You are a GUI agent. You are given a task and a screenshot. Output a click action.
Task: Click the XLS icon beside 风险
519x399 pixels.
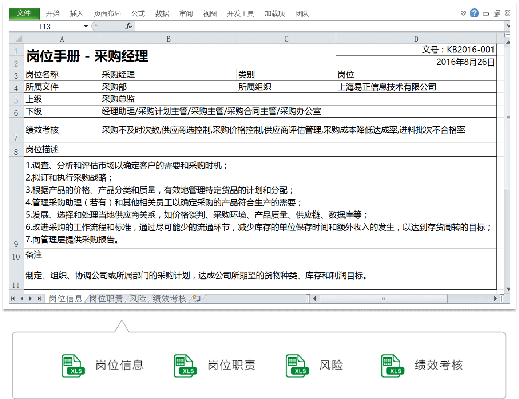[297, 366]
